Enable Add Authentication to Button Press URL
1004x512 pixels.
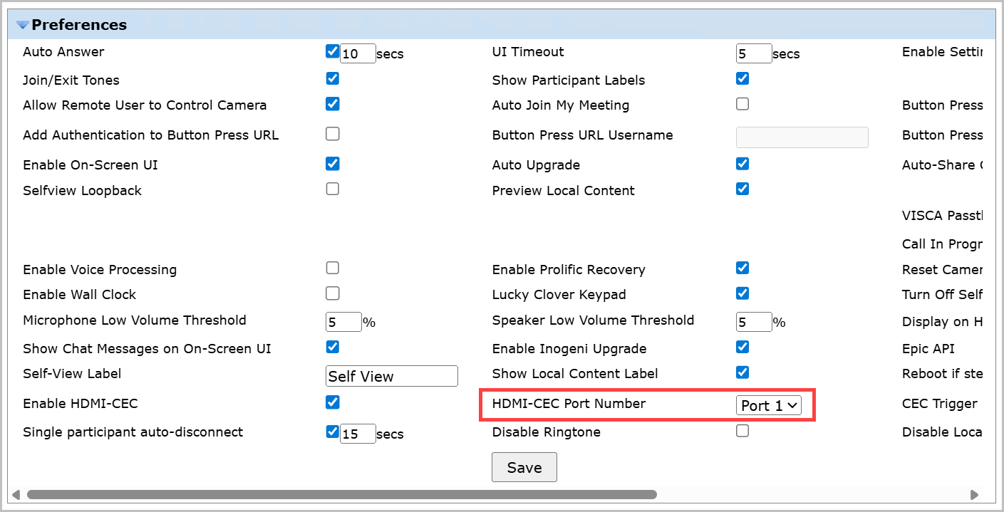[332, 134]
